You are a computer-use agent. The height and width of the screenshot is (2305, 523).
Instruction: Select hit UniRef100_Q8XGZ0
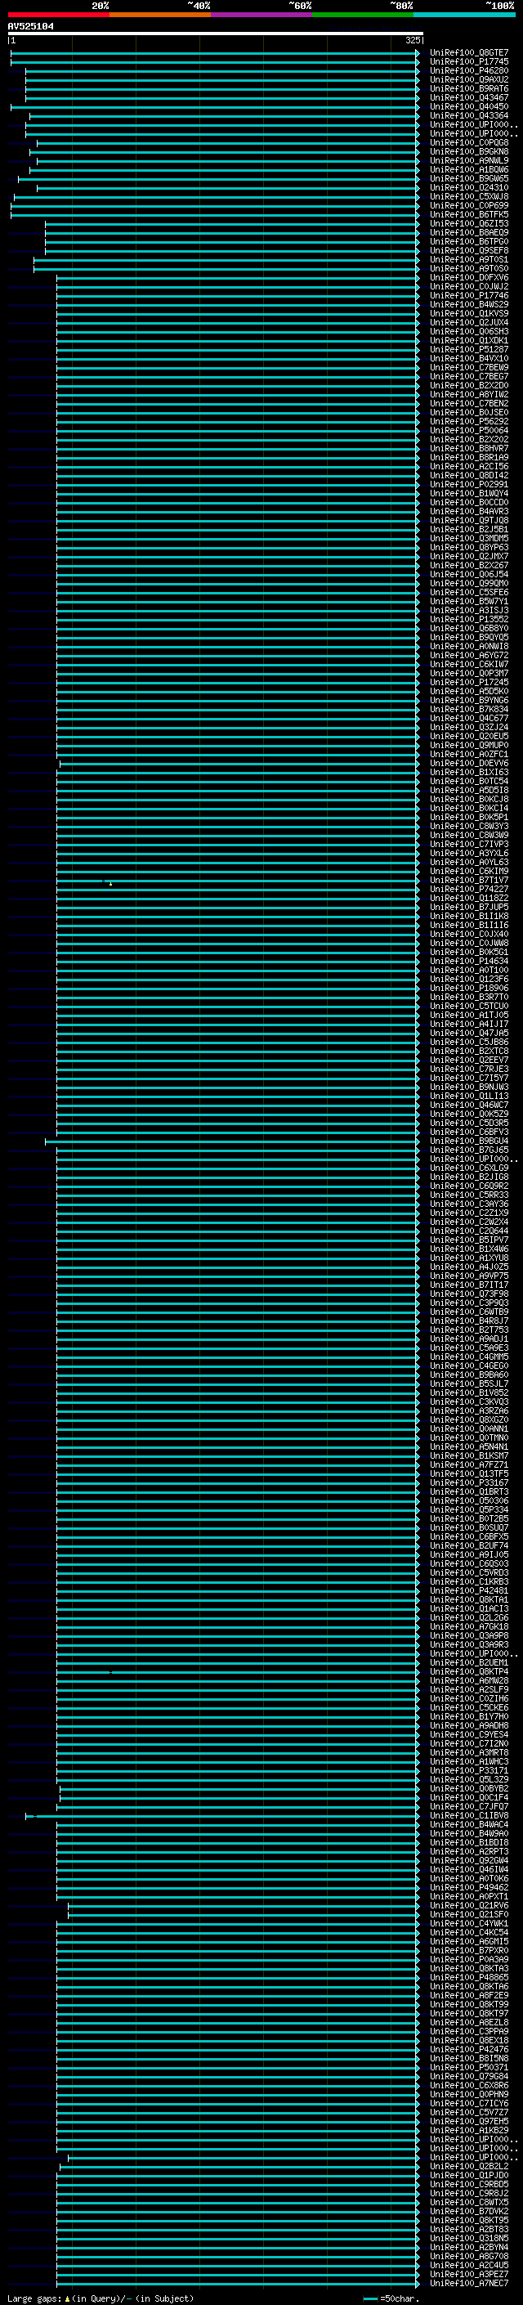(469, 1420)
